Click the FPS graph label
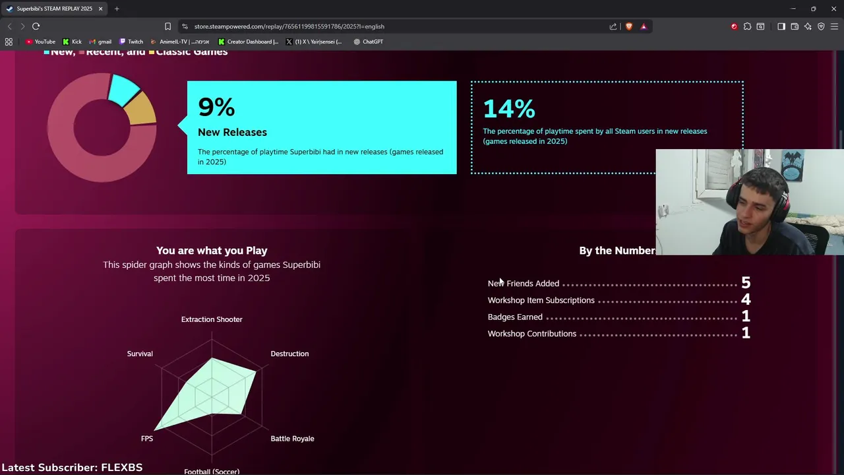 coord(147,439)
